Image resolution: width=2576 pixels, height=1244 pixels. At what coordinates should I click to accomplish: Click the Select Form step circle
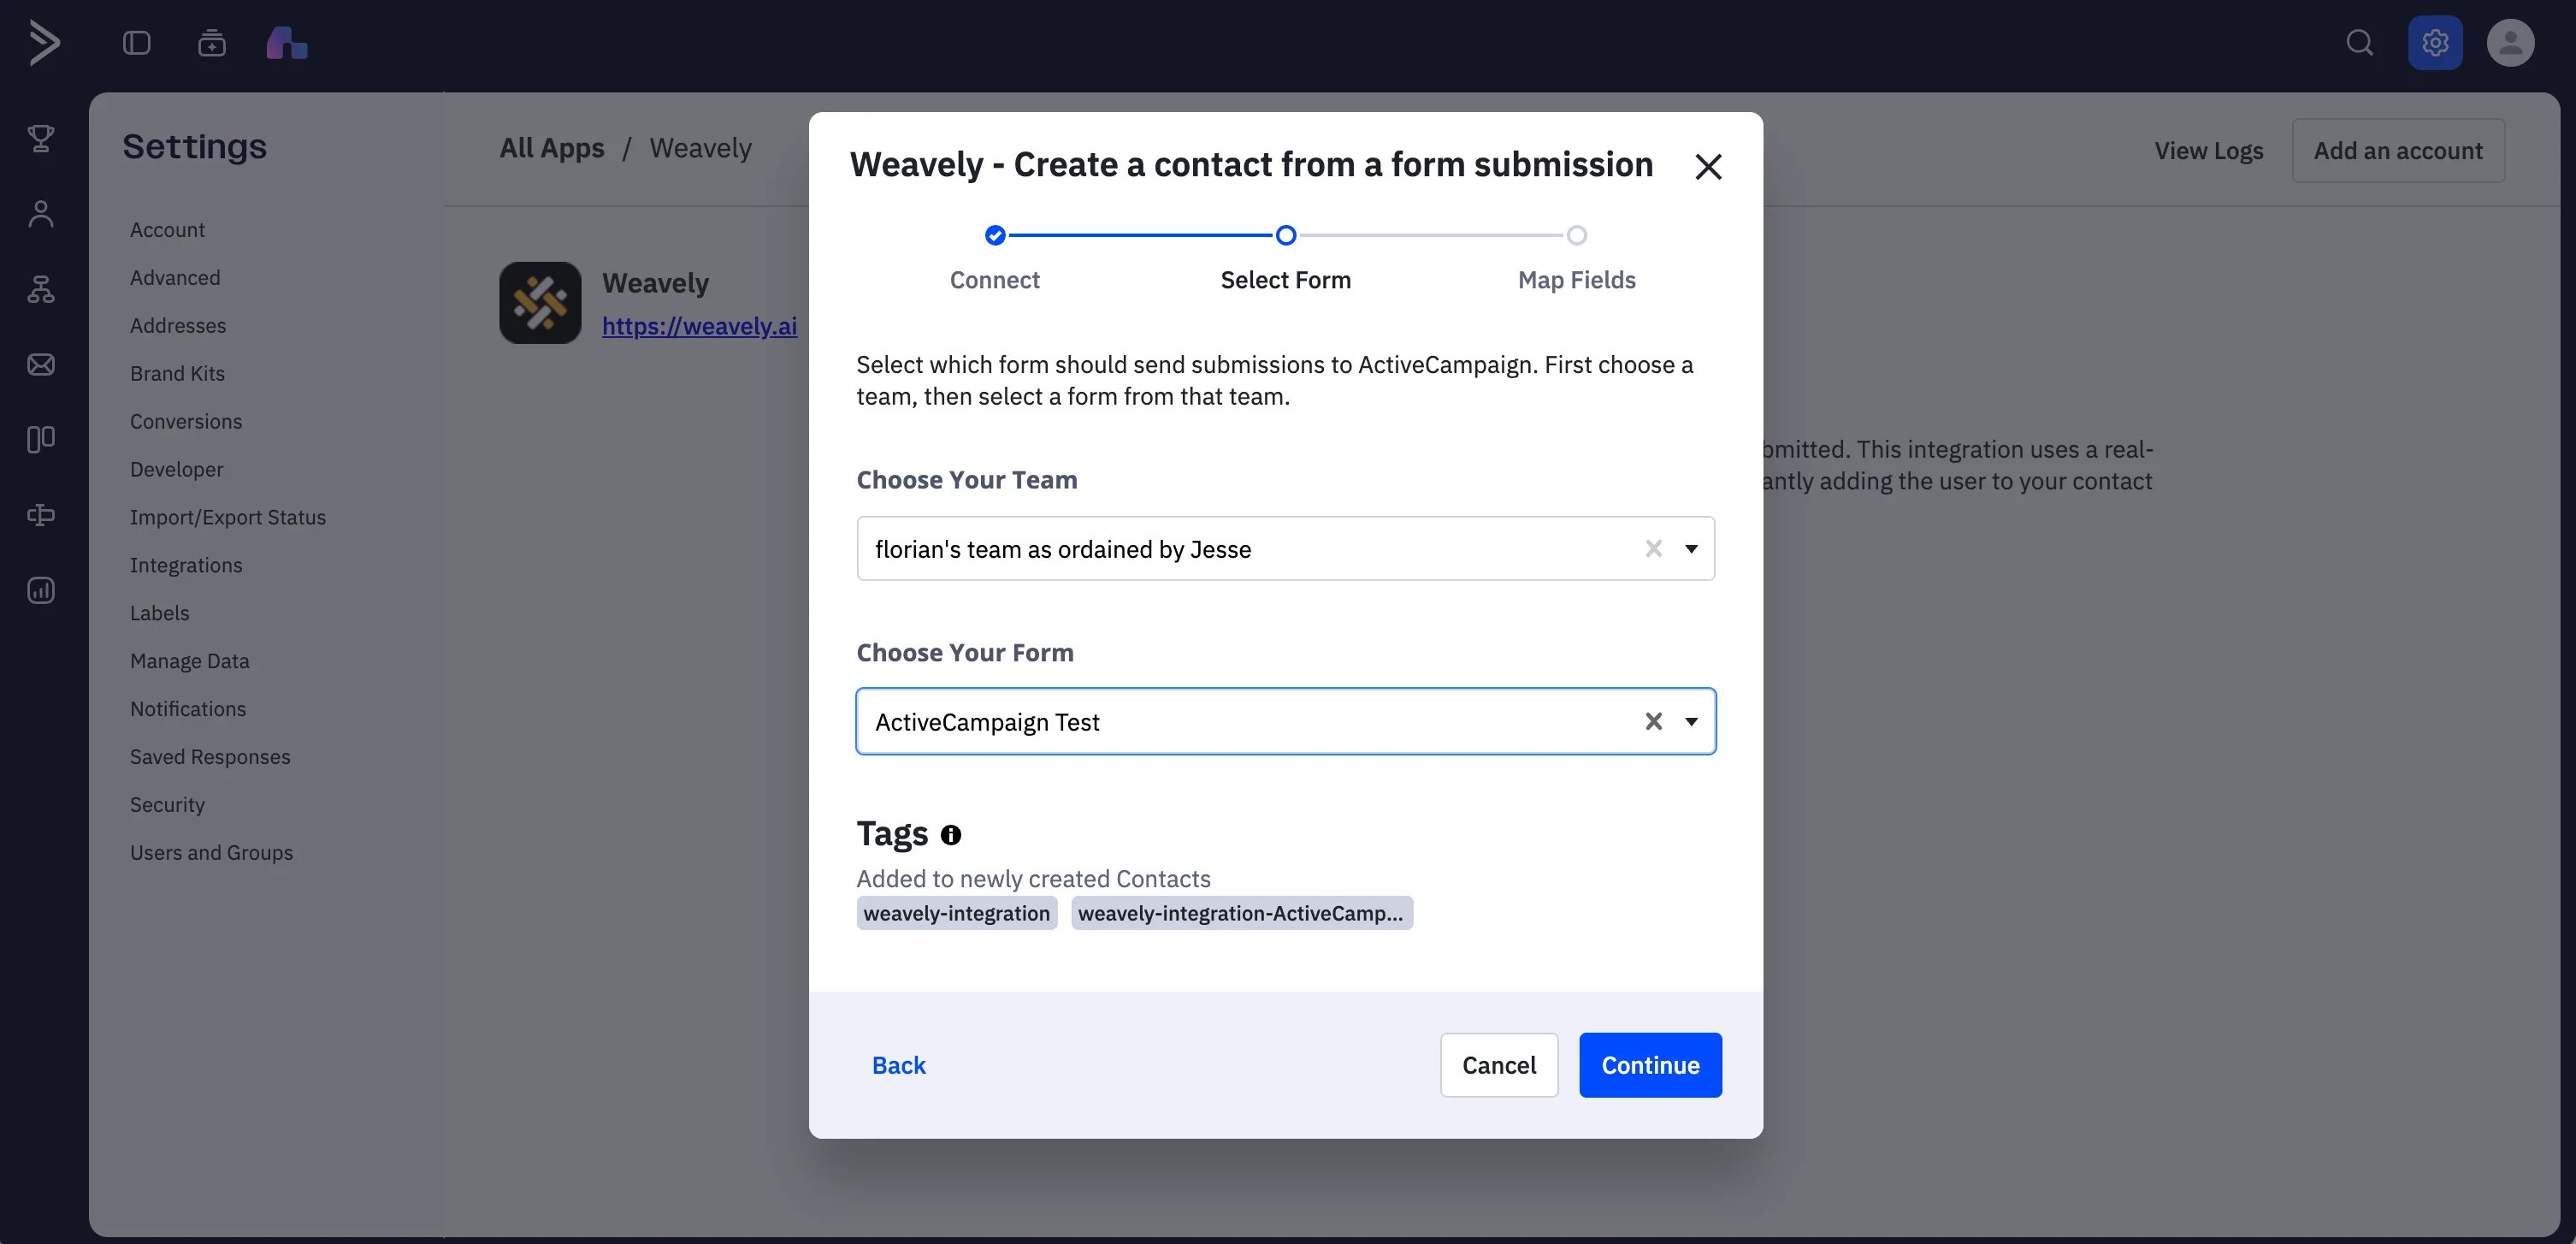pyautogui.click(x=1285, y=235)
